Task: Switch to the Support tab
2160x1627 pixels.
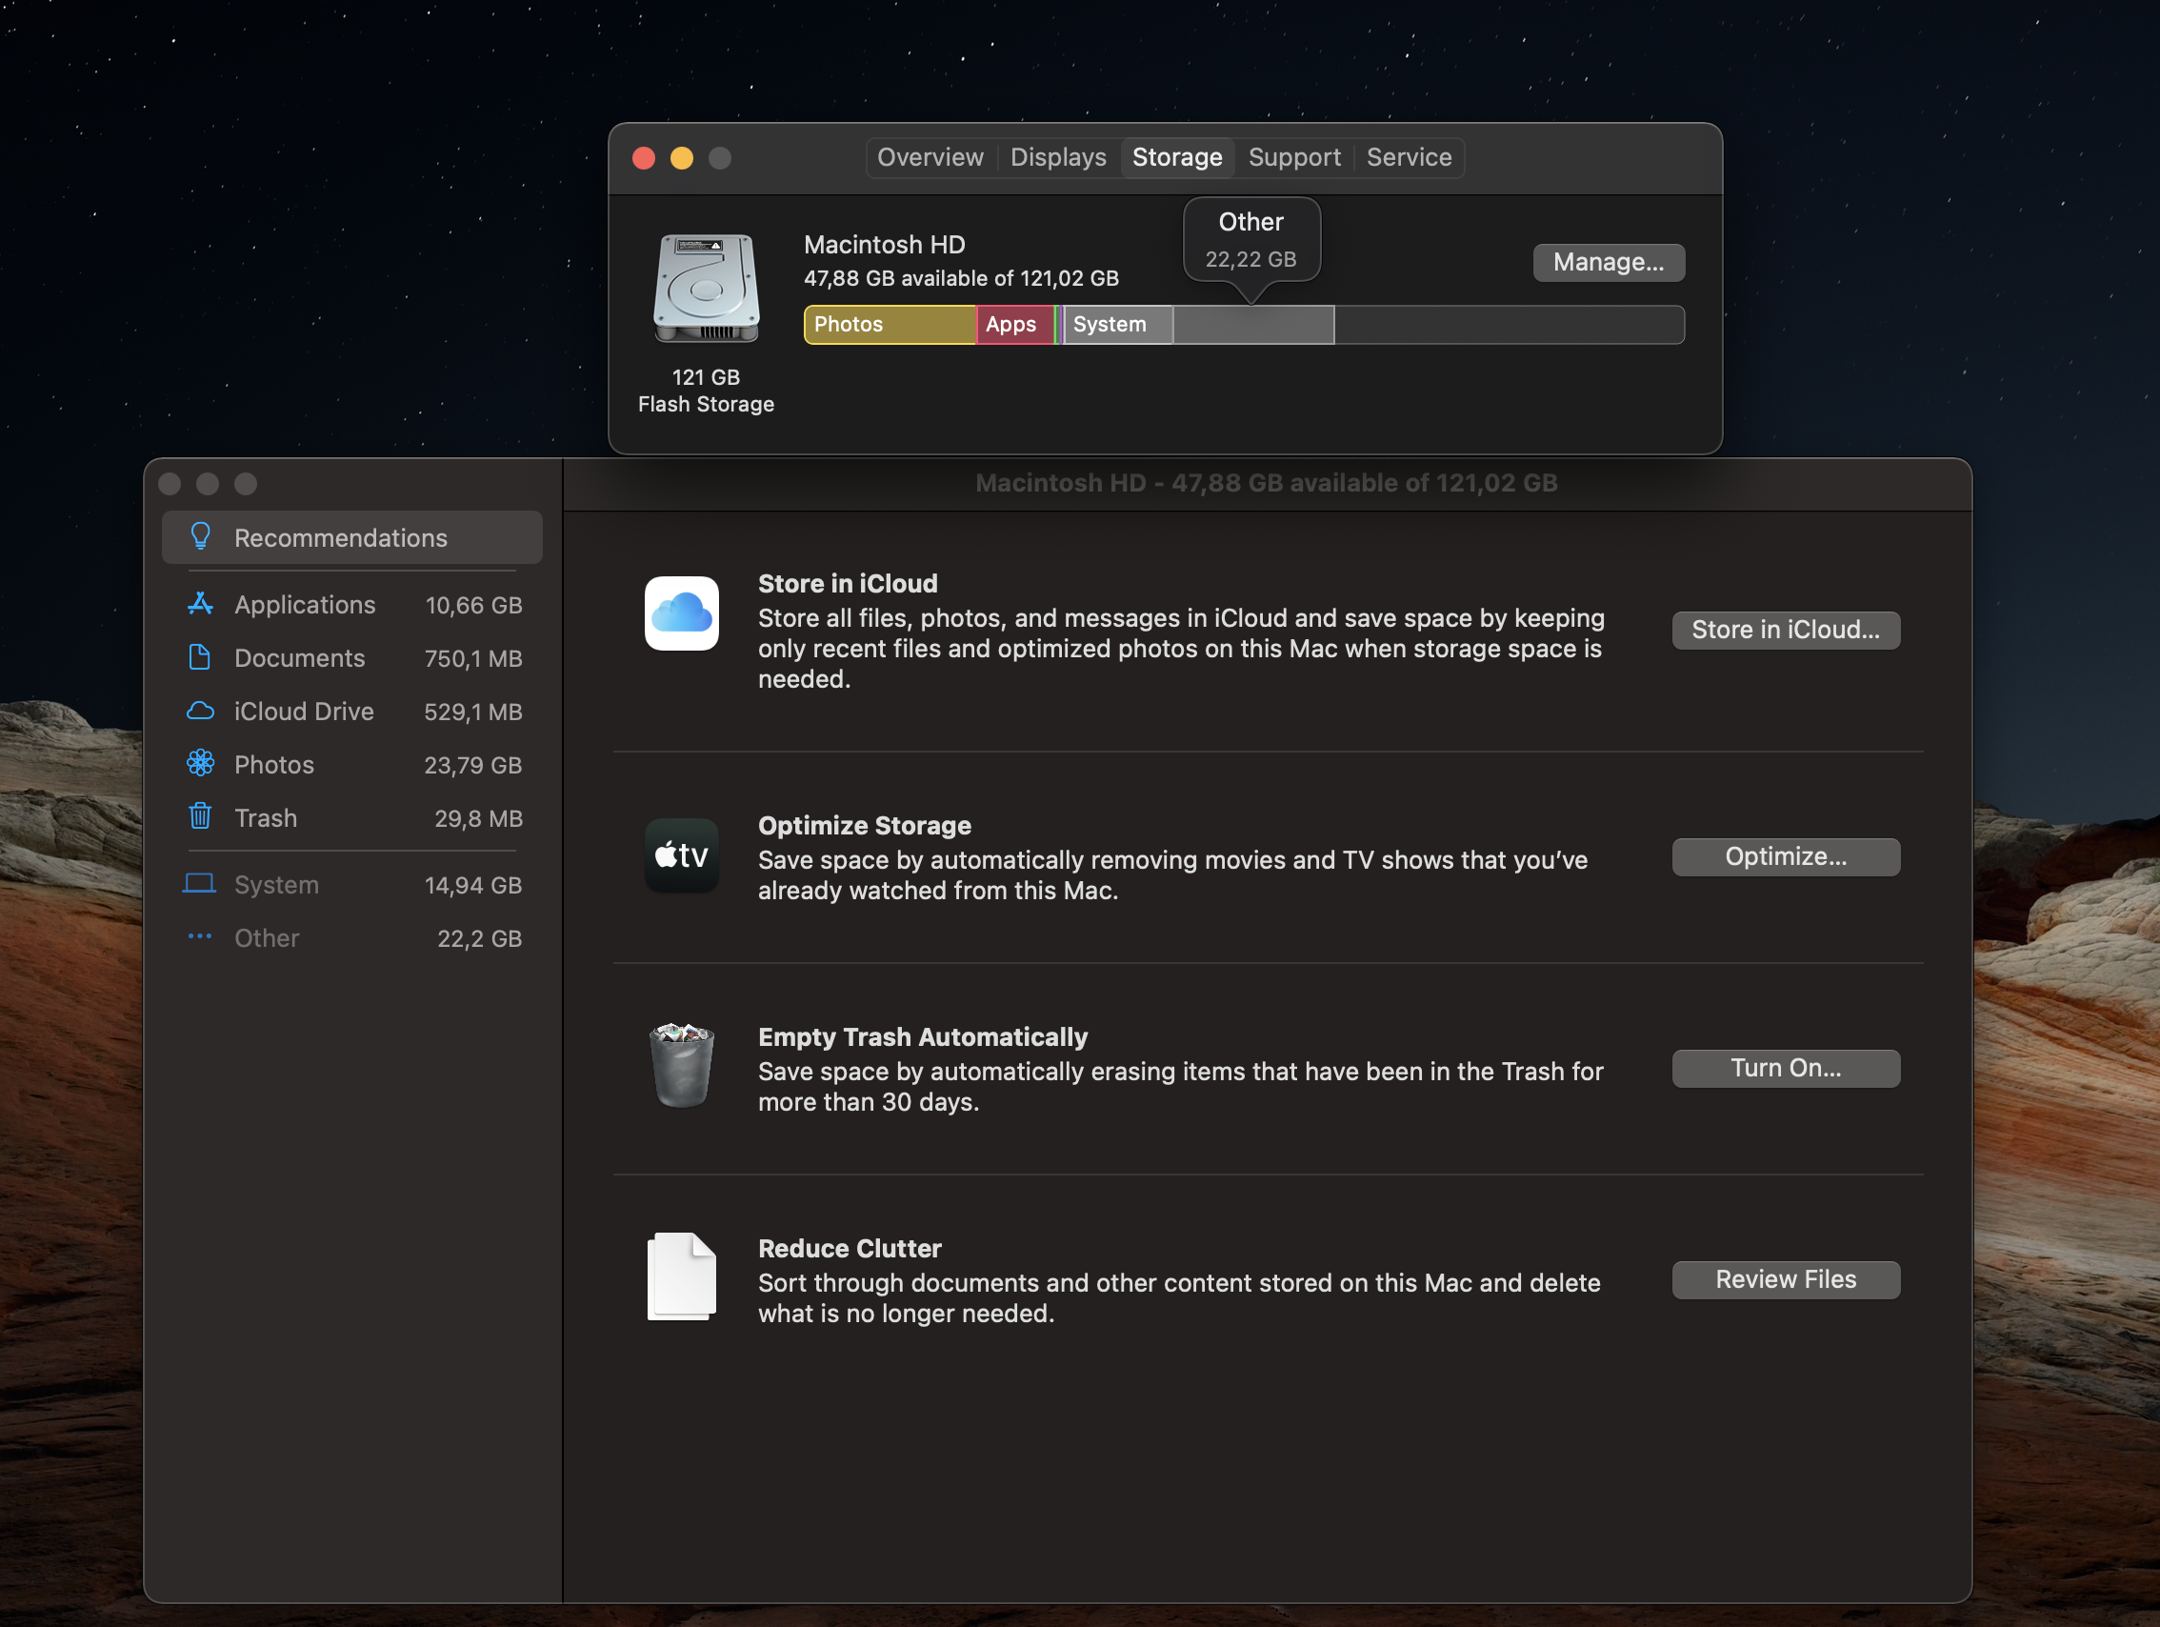Action: [x=1294, y=156]
